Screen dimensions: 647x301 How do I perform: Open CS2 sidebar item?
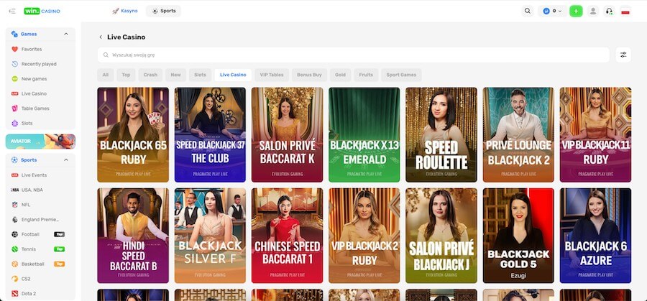(40, 279)
